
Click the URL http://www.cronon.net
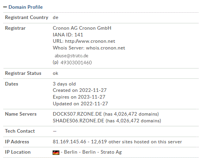pos(90,41)
